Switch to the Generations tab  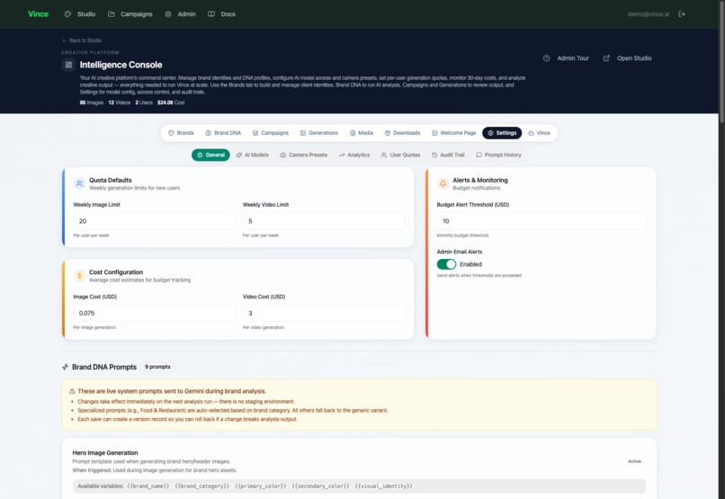pyautogui.click(x=319, y=133)
